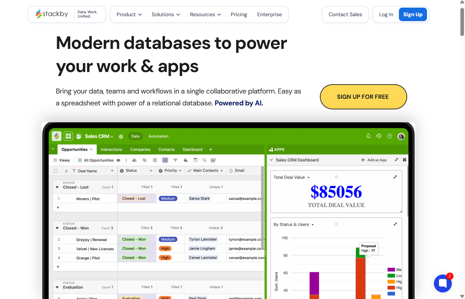Click the purple bar in chart
465x299 pixels.
(x=314, y=283)
